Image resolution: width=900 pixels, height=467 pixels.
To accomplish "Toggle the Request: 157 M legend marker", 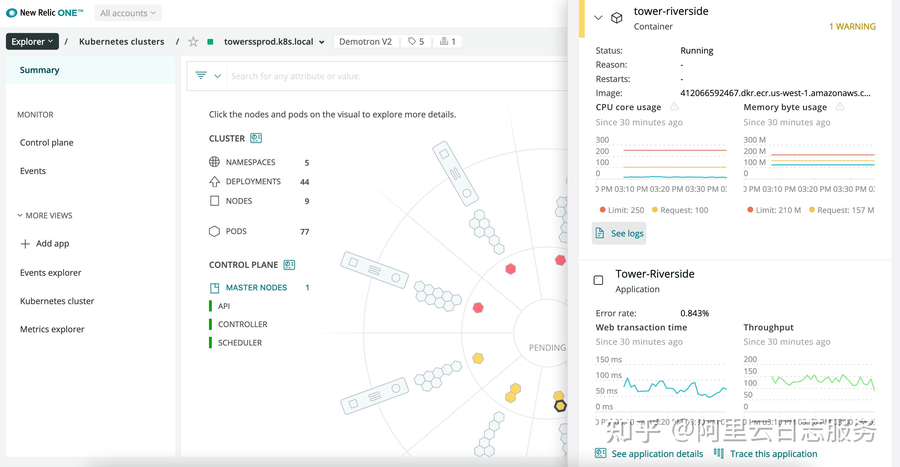I will click(812, 210).
